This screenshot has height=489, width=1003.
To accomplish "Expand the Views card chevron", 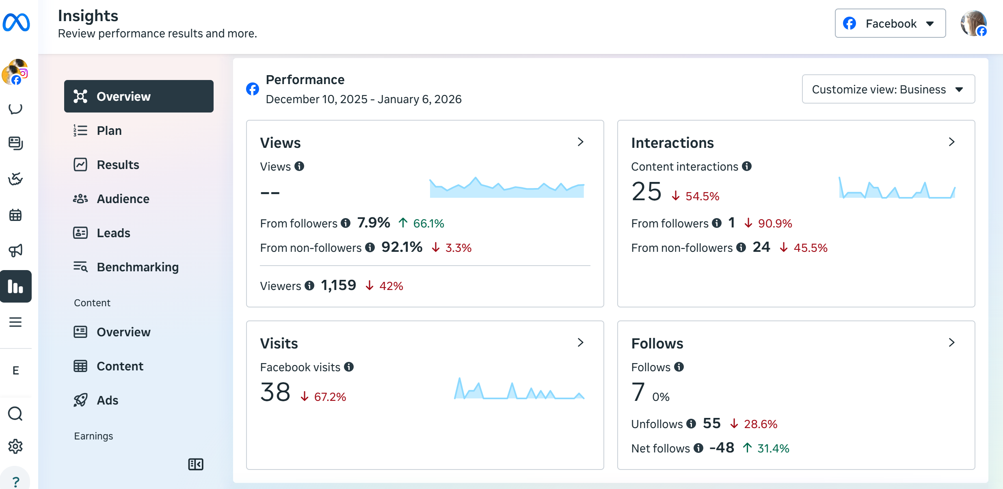I will pyautogui.click(x=581, y=142).
